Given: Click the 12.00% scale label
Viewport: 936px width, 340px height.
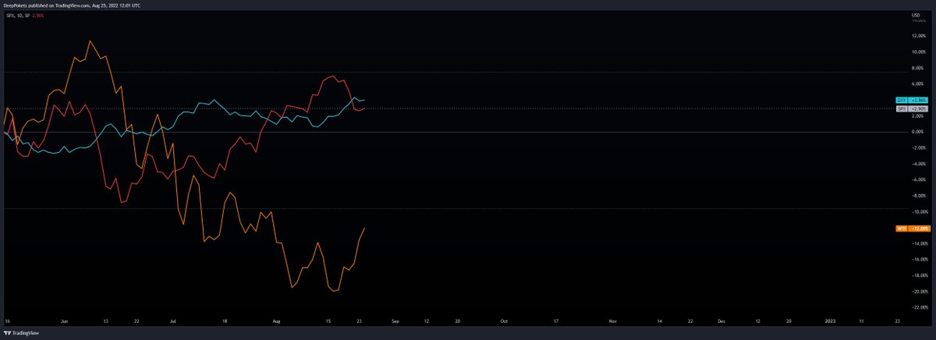Looking at the screenshot, I should coord(917,36).
